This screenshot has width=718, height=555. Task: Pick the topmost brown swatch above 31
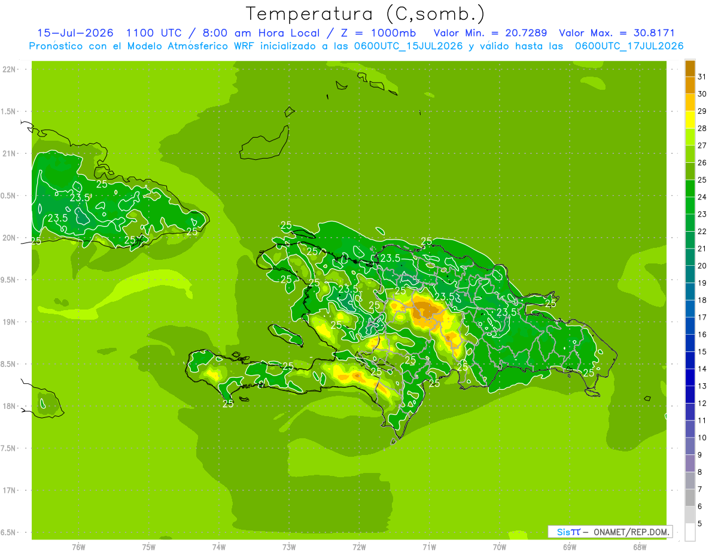[x=690, y=68]
